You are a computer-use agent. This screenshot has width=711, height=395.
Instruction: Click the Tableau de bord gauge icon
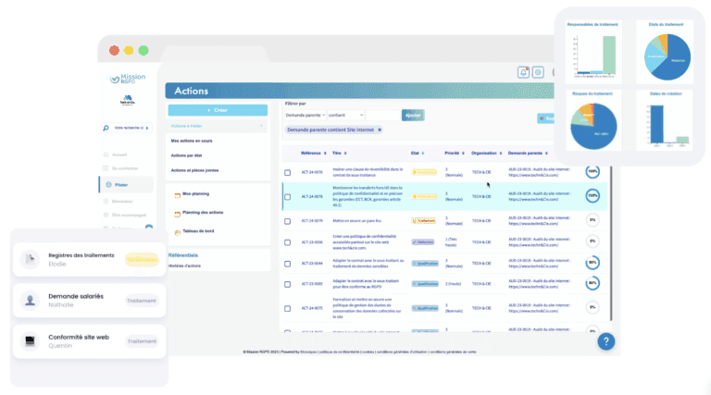(177, 230)
